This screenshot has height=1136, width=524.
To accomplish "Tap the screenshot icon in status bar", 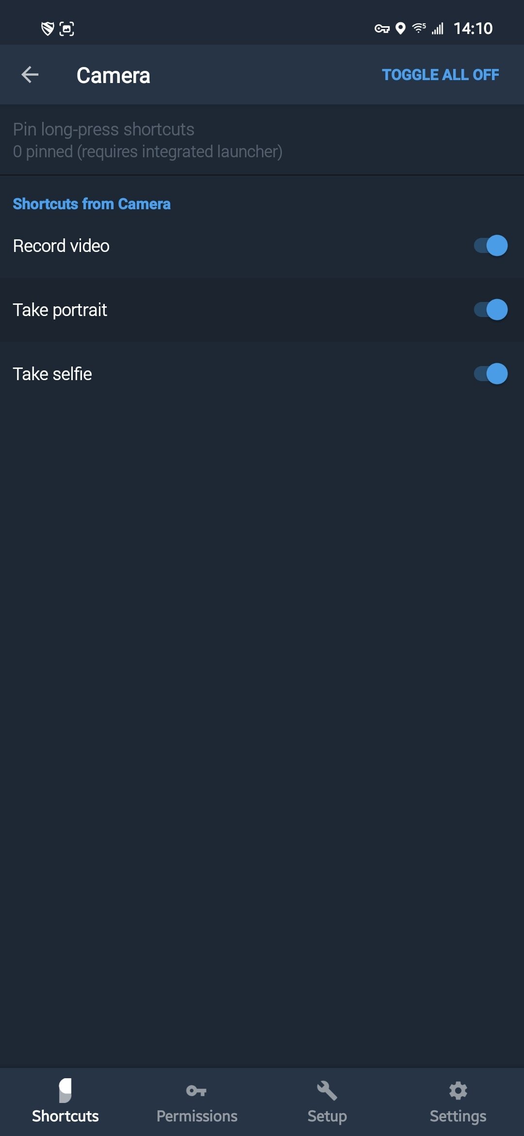I will tap(67, 29).
